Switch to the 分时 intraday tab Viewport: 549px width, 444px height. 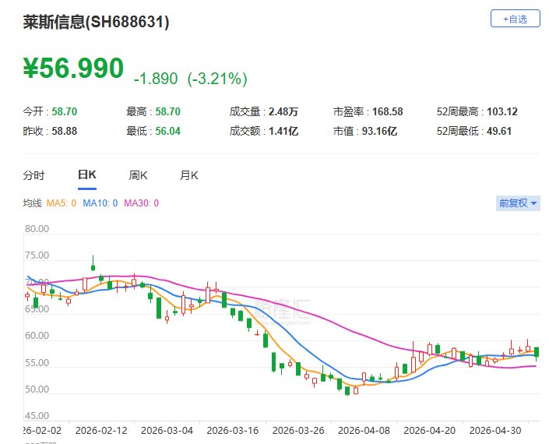[x=33, y=175]
